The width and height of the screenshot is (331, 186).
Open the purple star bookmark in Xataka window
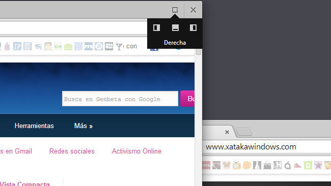tap(318, 165)
